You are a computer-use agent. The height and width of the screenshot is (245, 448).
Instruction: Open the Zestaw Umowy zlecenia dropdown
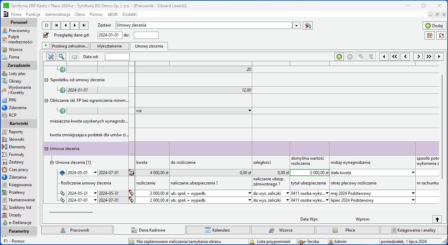[x=297, y=25]
